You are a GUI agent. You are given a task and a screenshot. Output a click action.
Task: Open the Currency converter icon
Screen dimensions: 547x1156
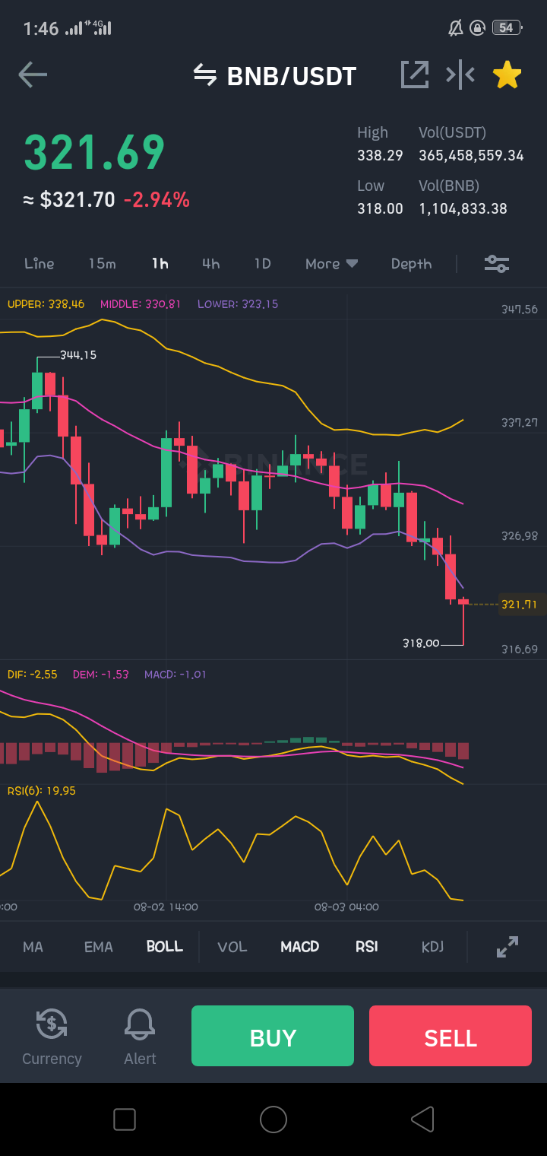click(x=52, y=1037)
